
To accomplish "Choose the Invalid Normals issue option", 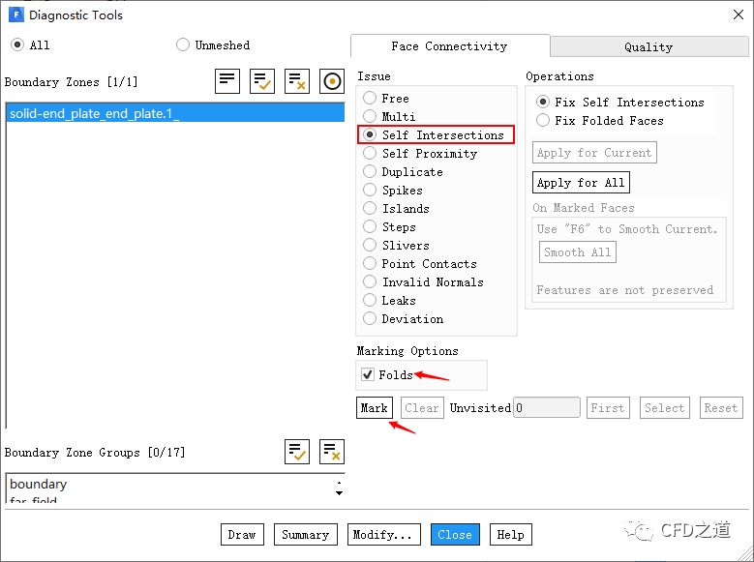I will pos(370,281).
